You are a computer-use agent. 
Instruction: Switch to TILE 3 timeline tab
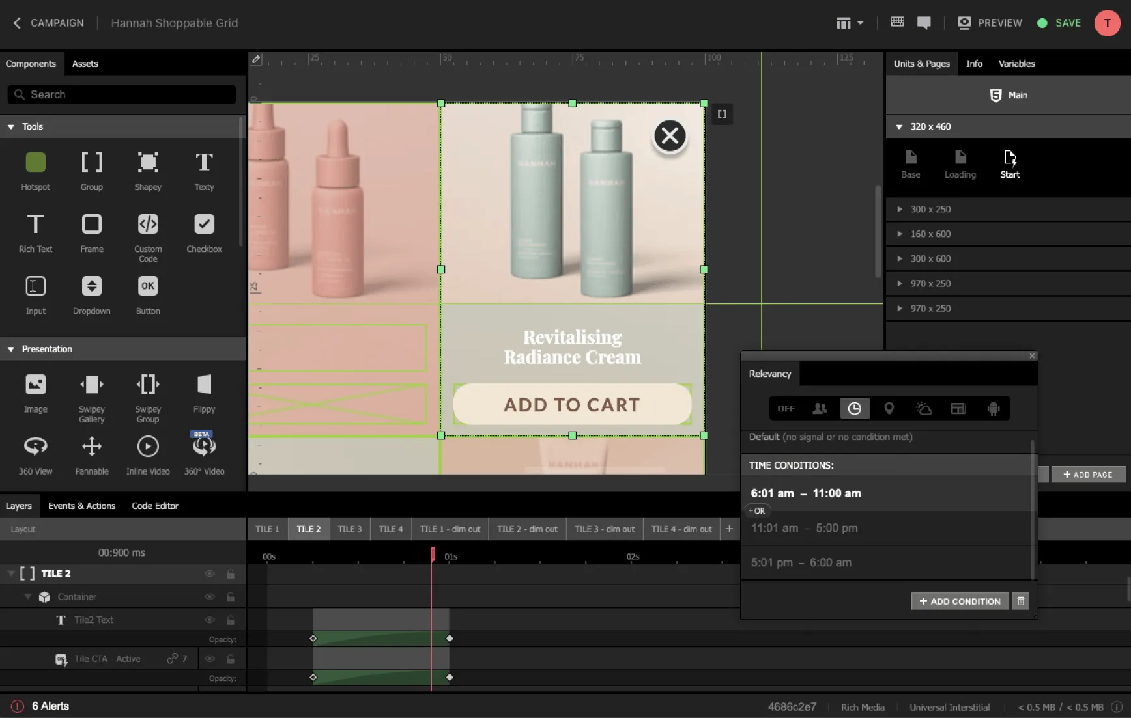click(350, 529)
